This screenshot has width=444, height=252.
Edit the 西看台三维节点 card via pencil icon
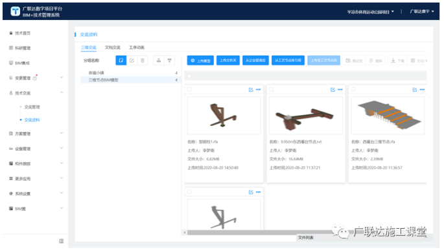[x=415, y=90]
